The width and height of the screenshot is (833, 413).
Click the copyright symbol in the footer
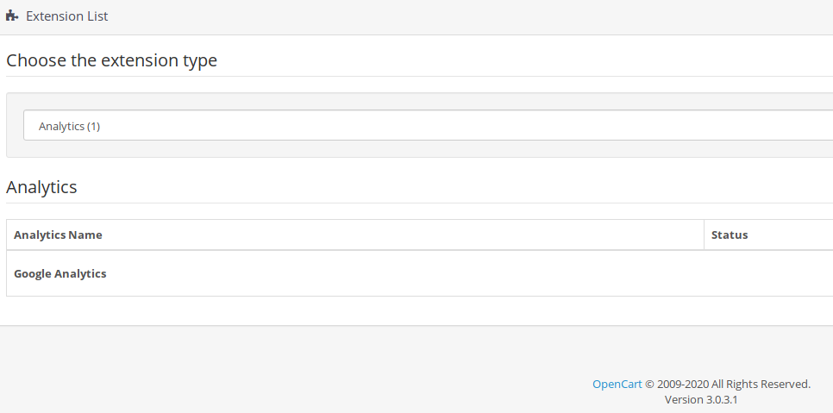click(649, 385)
